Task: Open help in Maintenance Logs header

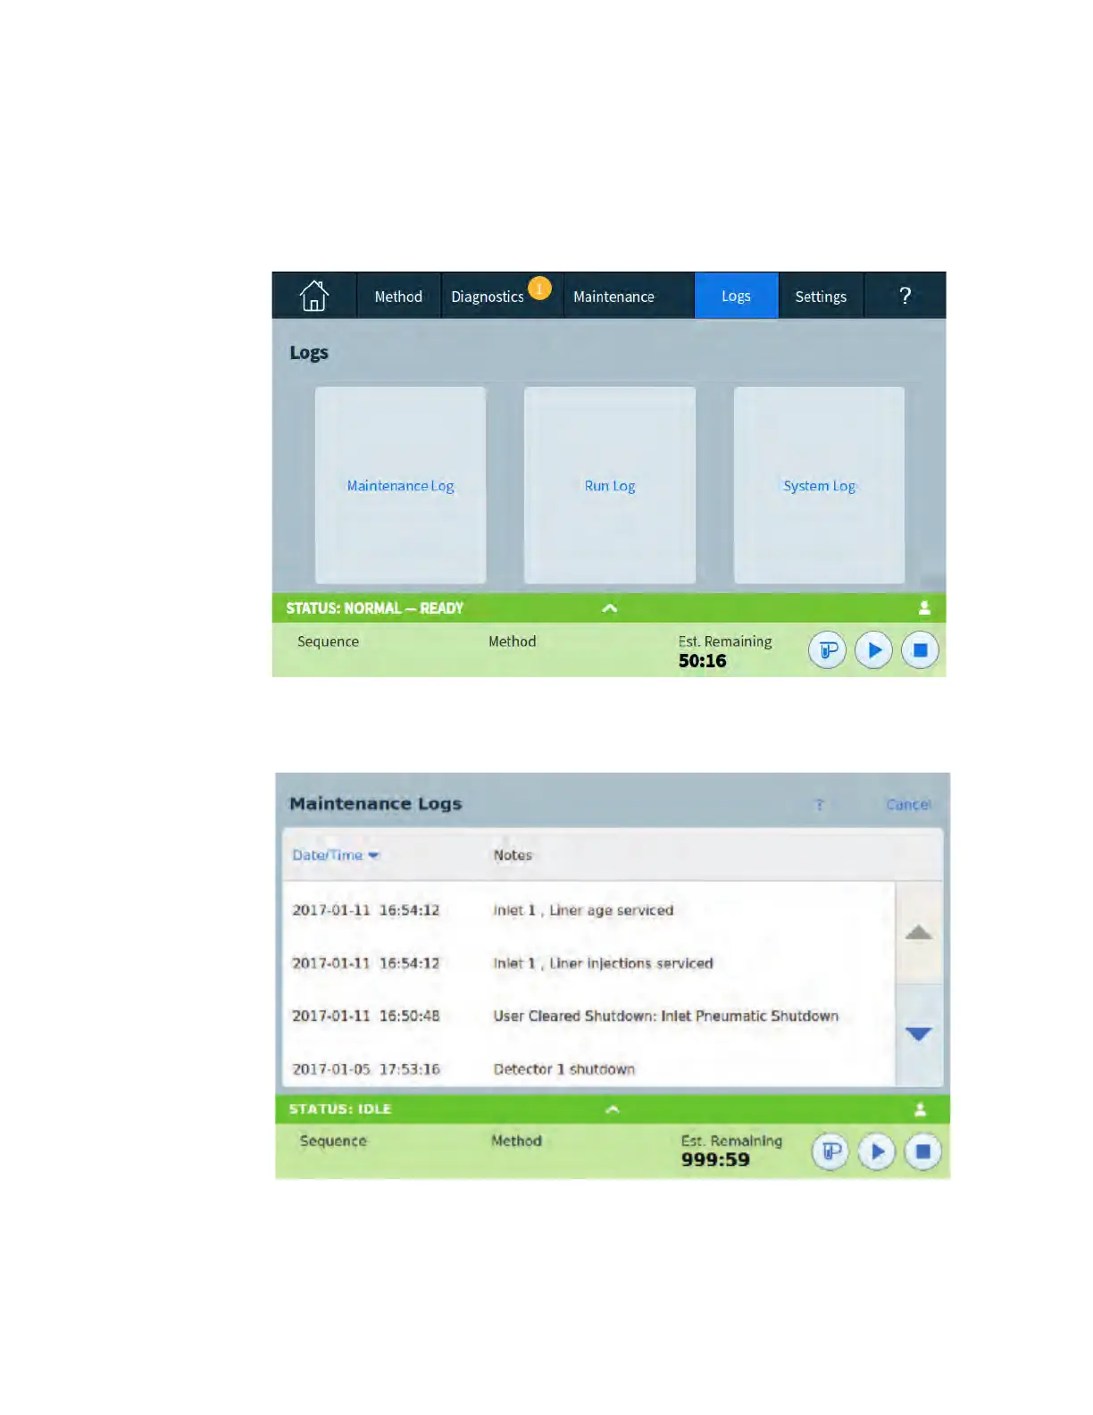Action: pyautogui.click(x=819, y=805)
